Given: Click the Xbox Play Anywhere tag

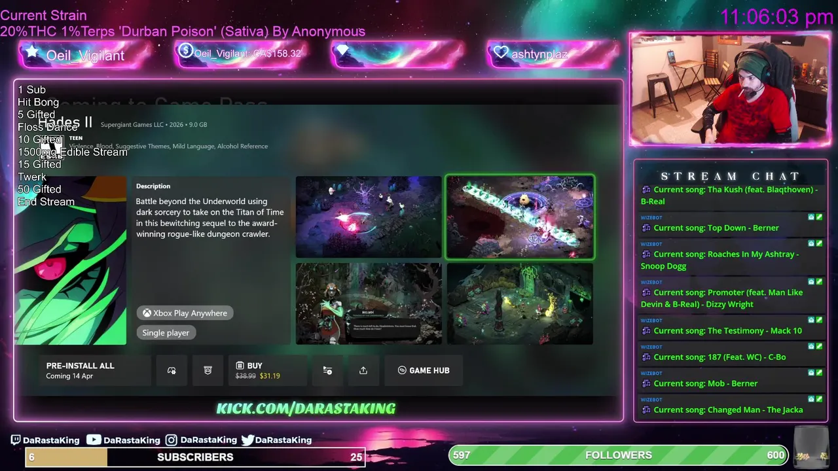Looking at the screenshot, I should [185, 313].
